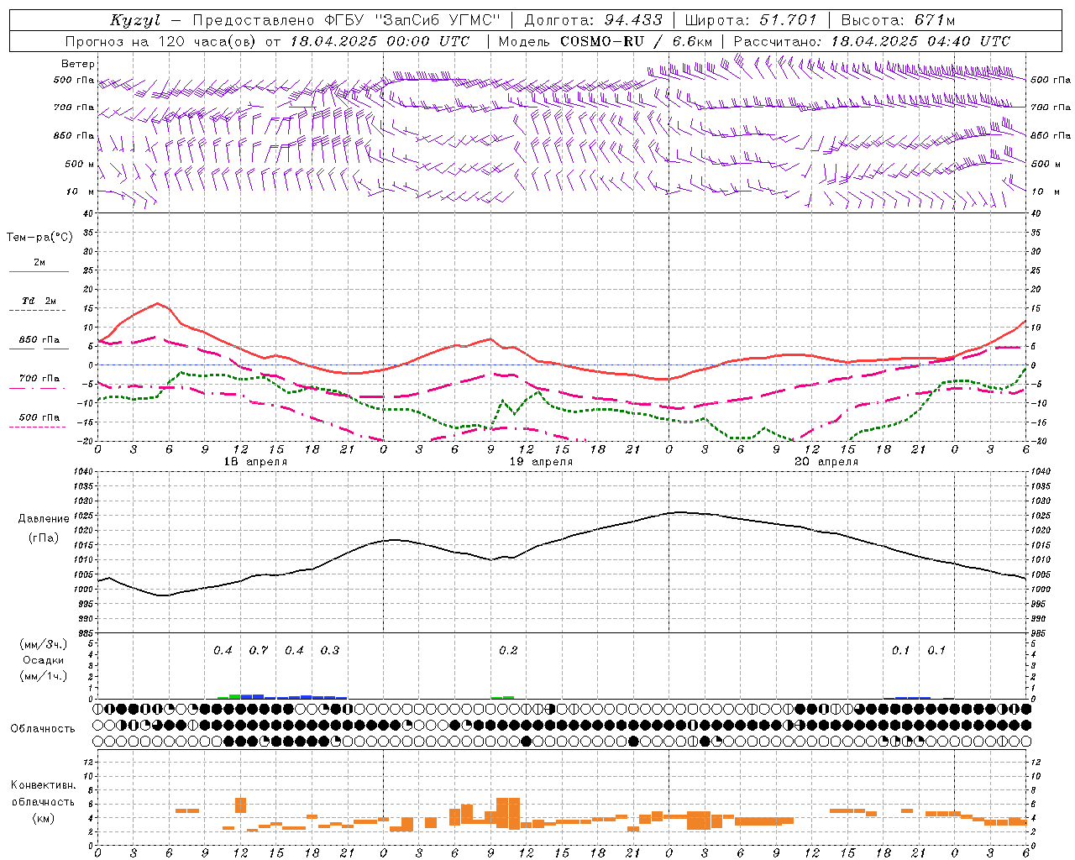Click the 'Модель COSMO-RU / 6.6км' label
1075x860 pixels.
pyautogui.click(x=606, y=41)
